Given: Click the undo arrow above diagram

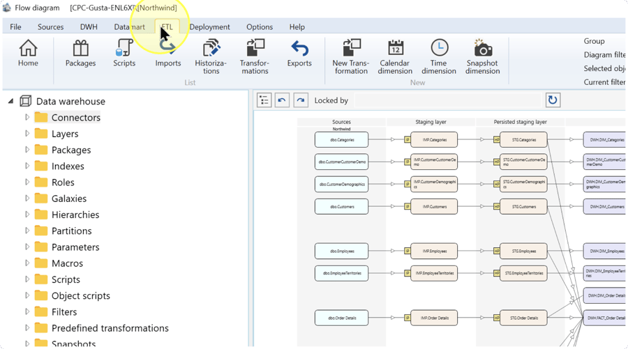Looking at the screenshot, I should pyautogui.click(x=282, y=100).
